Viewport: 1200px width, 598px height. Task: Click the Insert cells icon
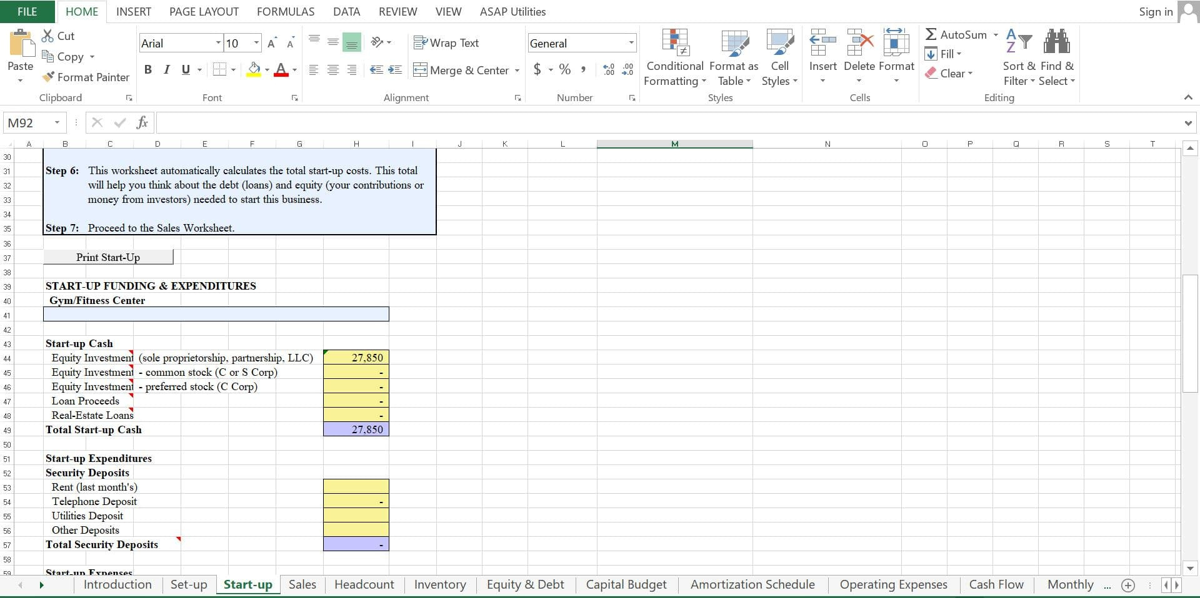(822, 42)
